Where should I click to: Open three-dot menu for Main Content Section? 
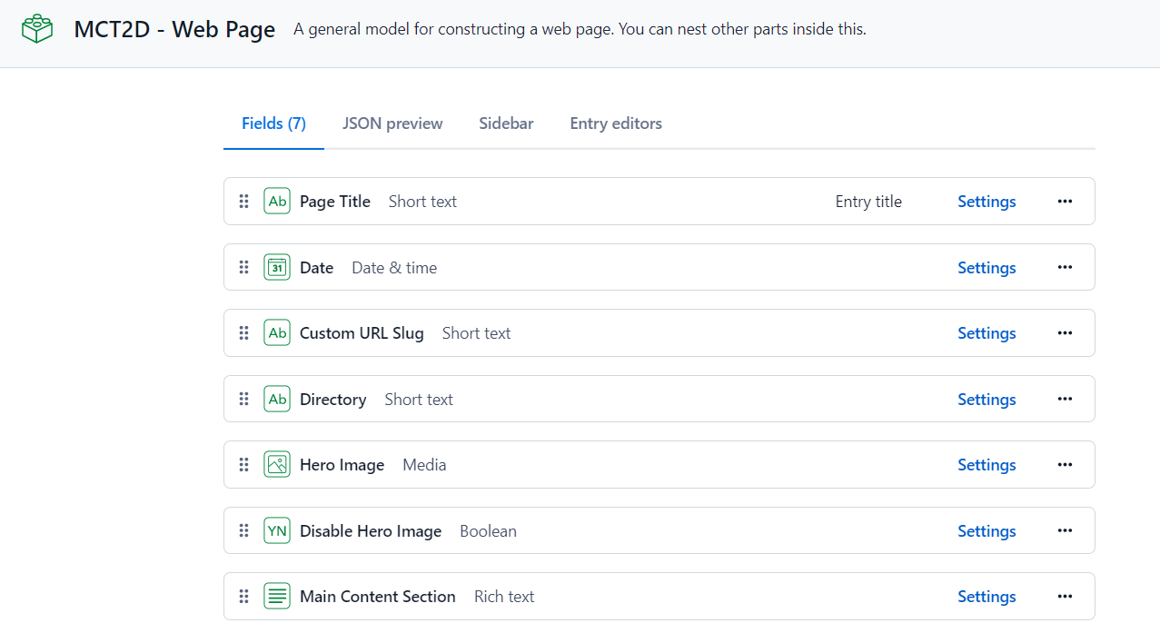tap(1066, 597)
